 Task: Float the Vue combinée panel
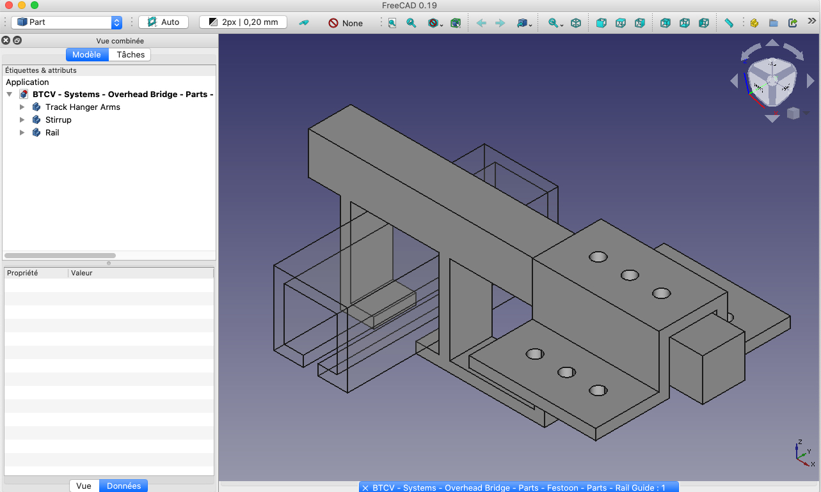(17, 41)
